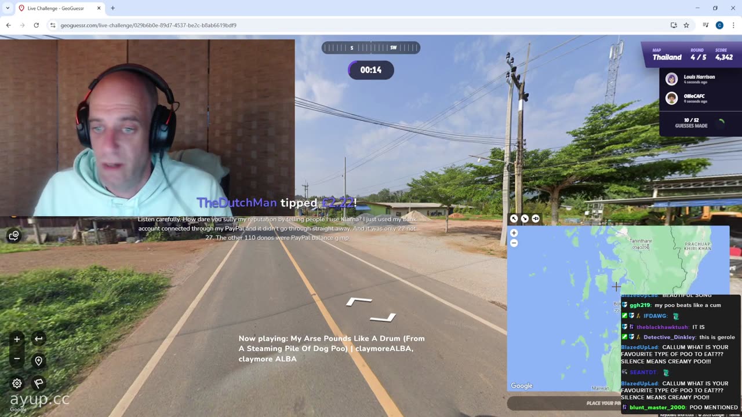Open the emote chat bubble icon
The width and height of the screenshot is (742, 417).
point(14,235)
